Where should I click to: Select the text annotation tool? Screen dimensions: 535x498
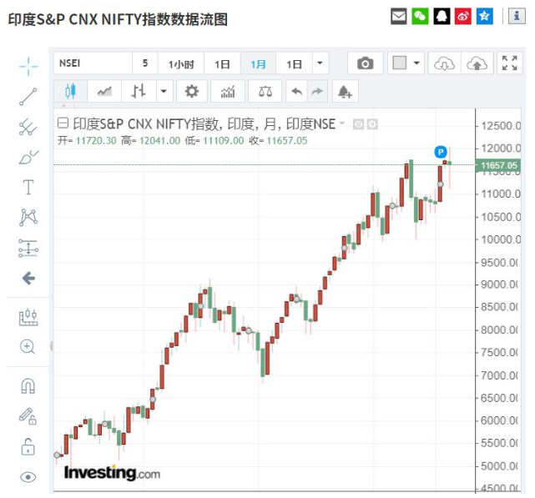(28, 187)
